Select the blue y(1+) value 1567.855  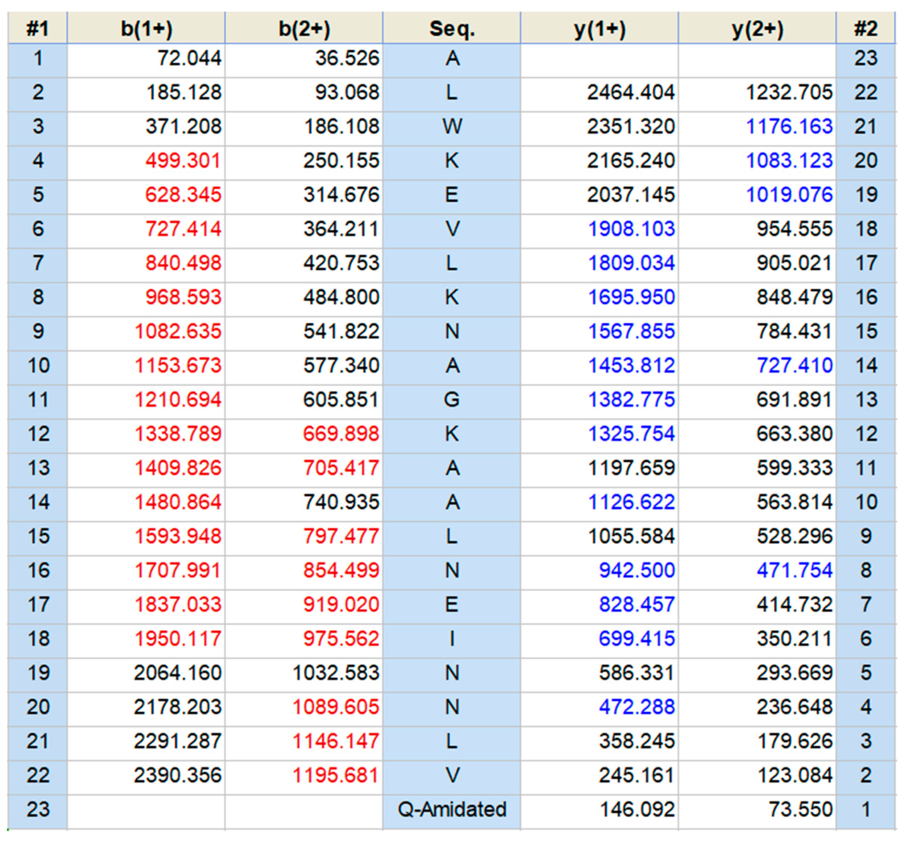pyautogui.click(x=631, y=332)
